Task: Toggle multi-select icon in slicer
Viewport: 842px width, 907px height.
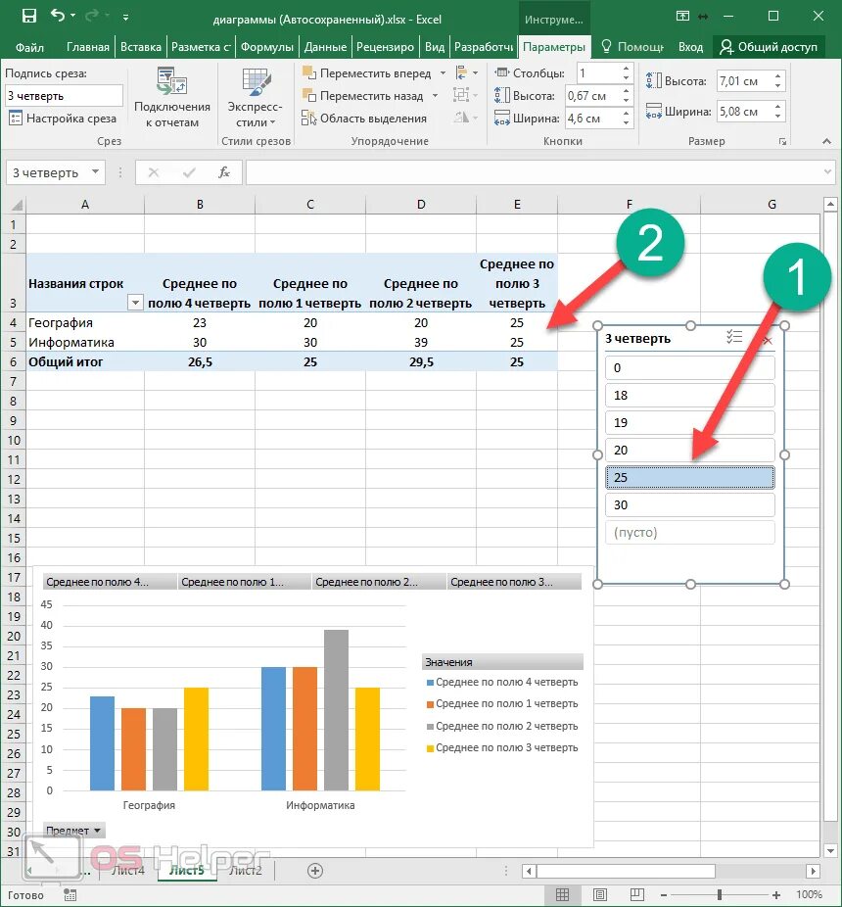Action: pos(734,337)
